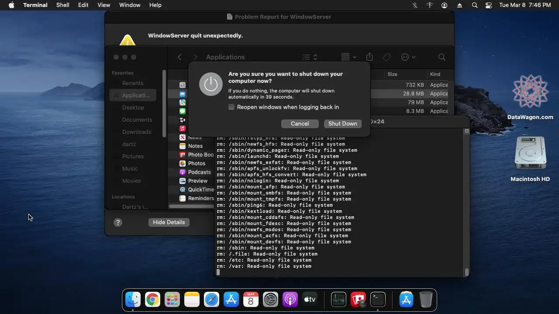Click the Finder search magnifier
This screenshot has width=559, height=314.
click(442, 57)
